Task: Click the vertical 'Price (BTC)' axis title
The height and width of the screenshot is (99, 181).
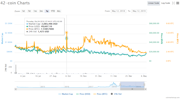Action: pyautogui.click(x=177, y=39)
